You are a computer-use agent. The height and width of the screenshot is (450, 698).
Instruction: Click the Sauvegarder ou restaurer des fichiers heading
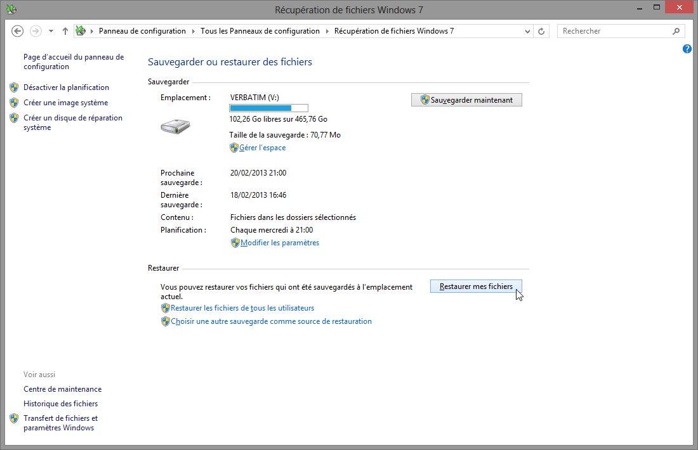click(230, 62)
